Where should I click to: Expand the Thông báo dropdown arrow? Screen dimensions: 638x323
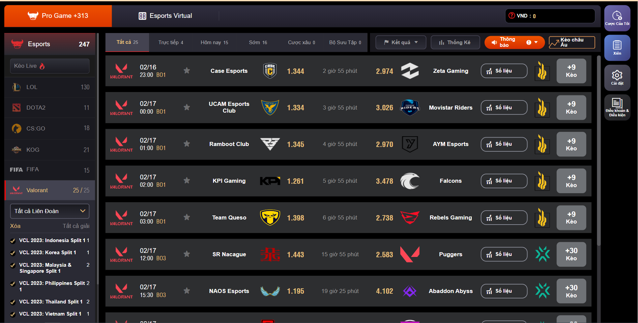pos(536,42)
